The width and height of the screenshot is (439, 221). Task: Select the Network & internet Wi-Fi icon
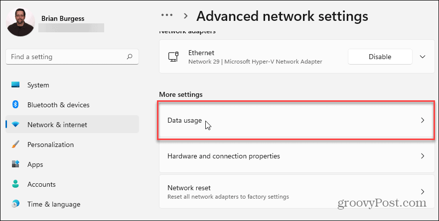click(15, 125)
